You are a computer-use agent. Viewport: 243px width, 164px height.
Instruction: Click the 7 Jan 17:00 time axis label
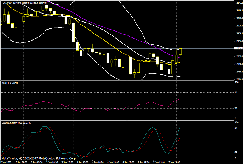point(144,162)
